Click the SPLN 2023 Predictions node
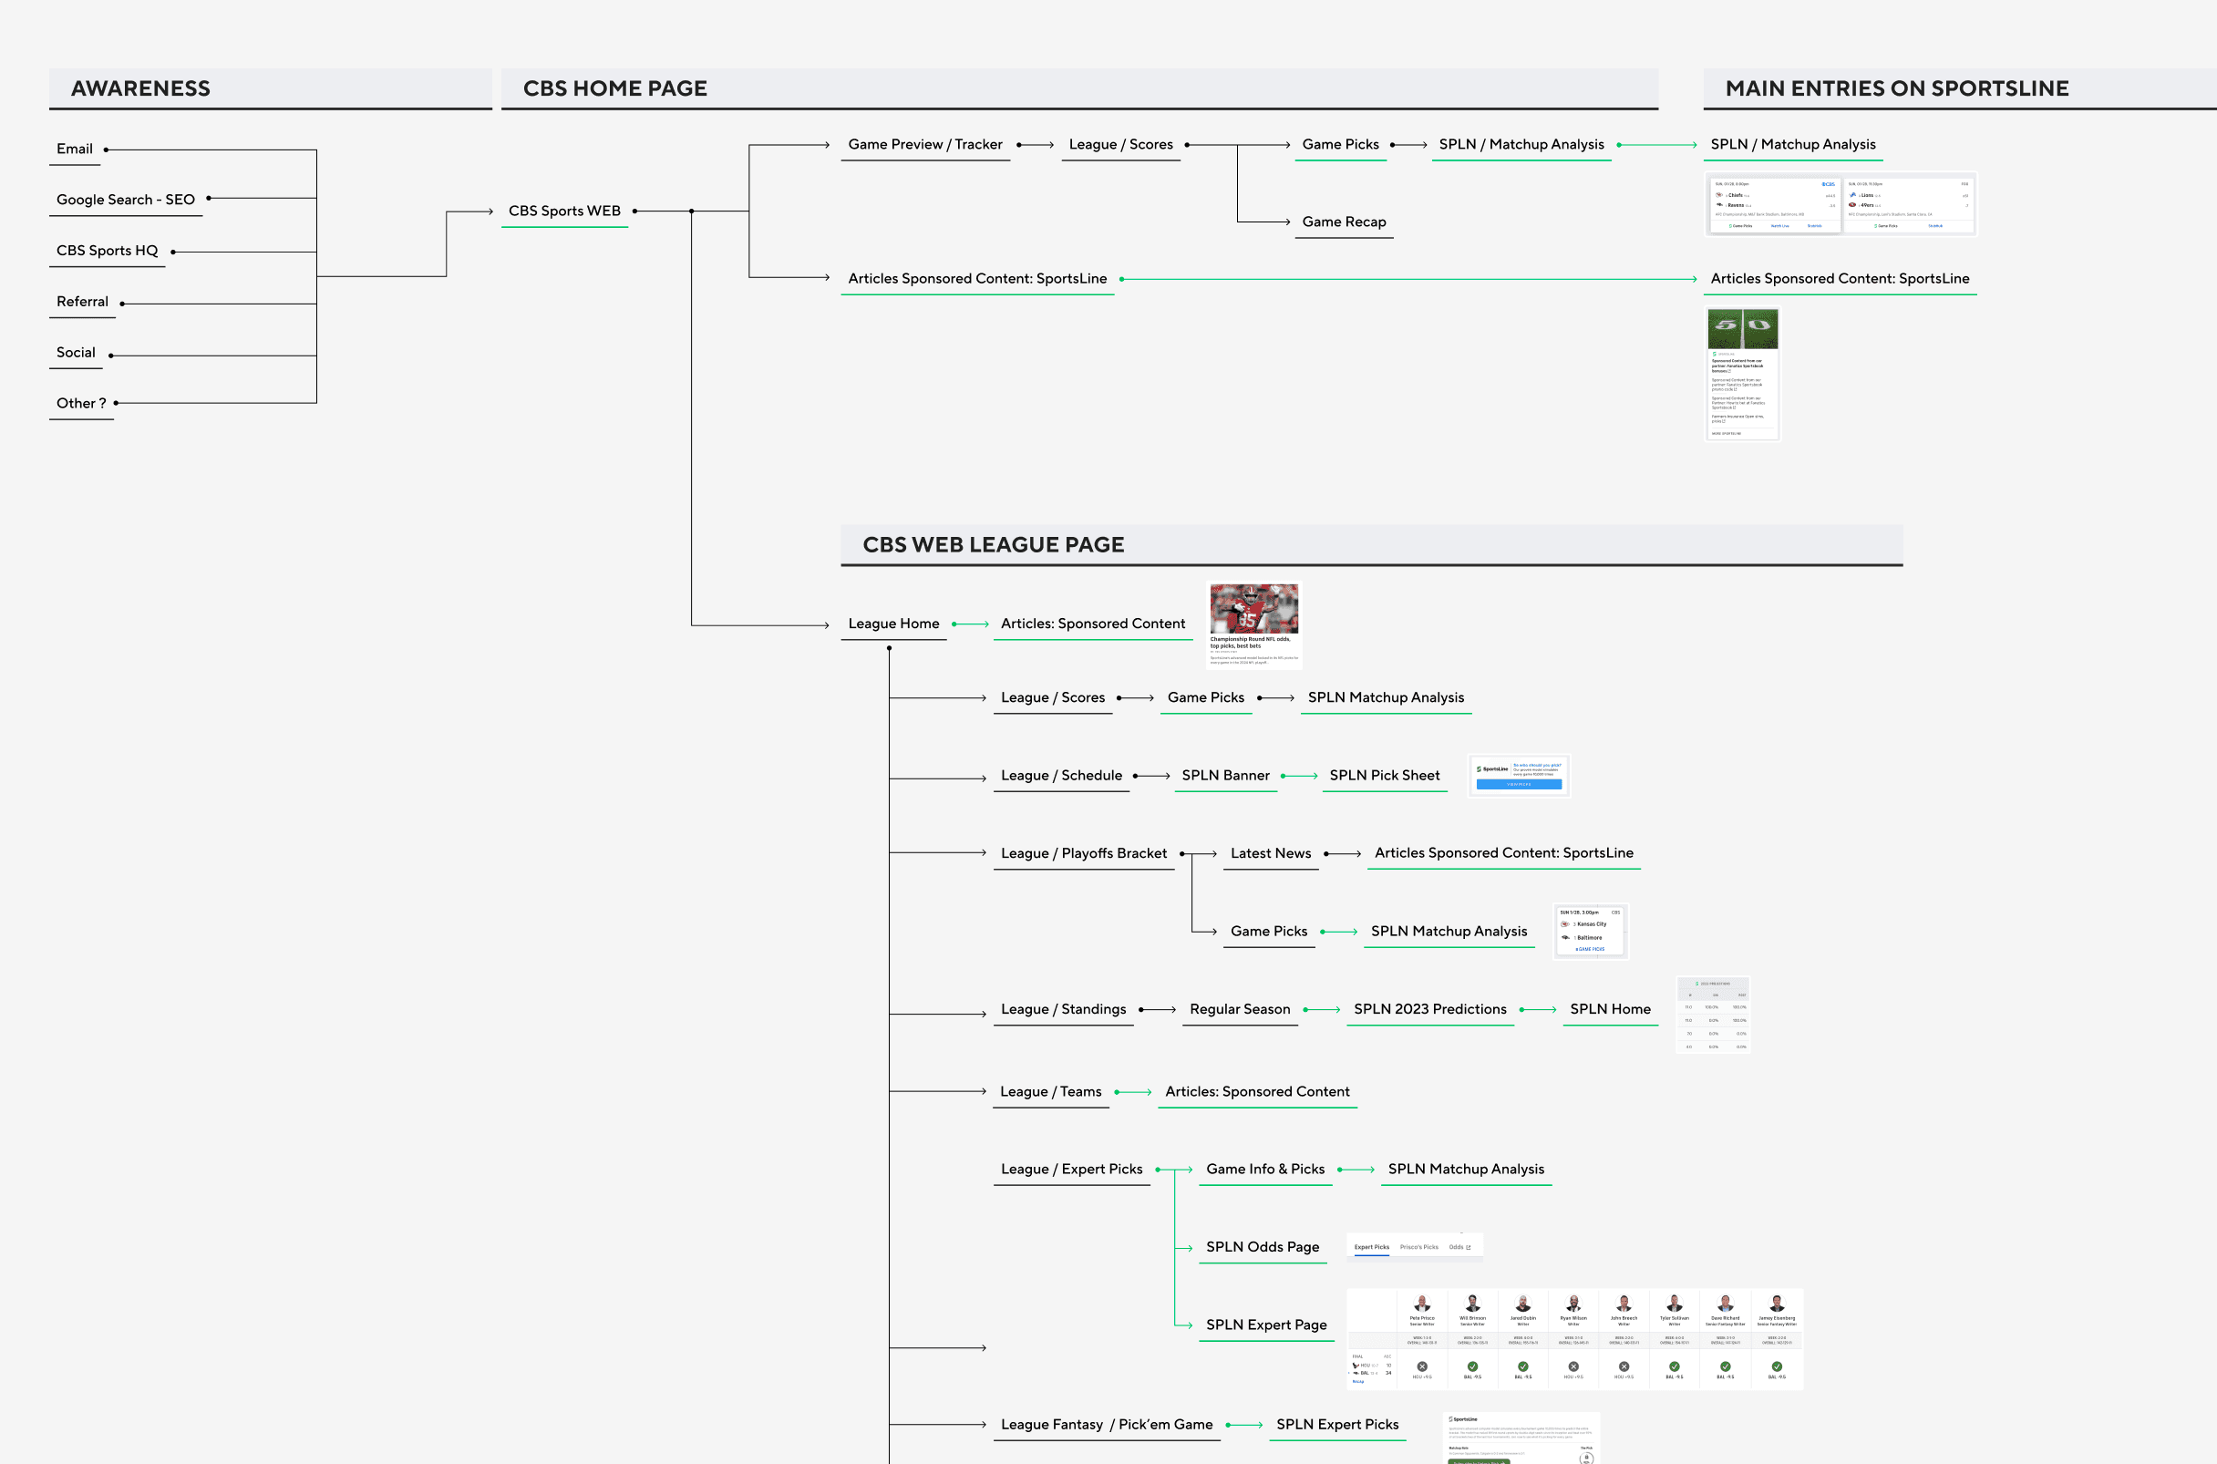Screen dimensions: 2217x1464 (x=1430, y=1010)
